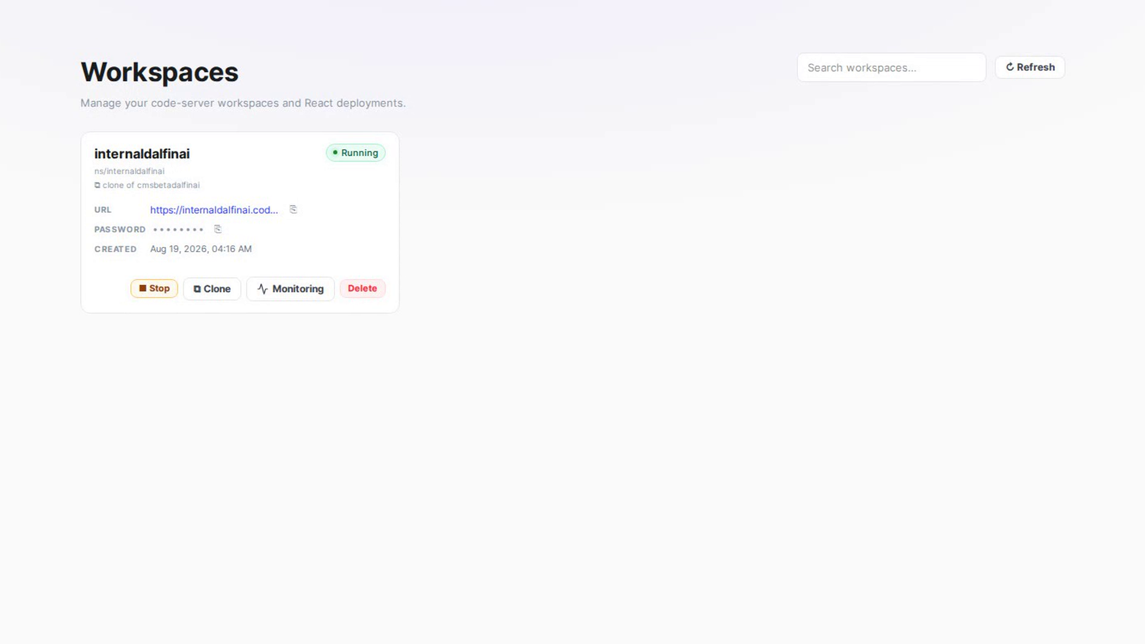1145x644 pixels.
Task: Select the Workspaces page heading
Action: coord(159,72)
